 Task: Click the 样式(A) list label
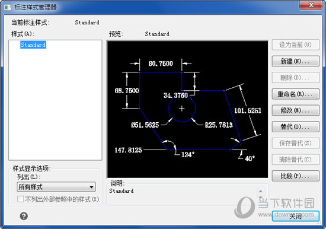pos(23,34)
